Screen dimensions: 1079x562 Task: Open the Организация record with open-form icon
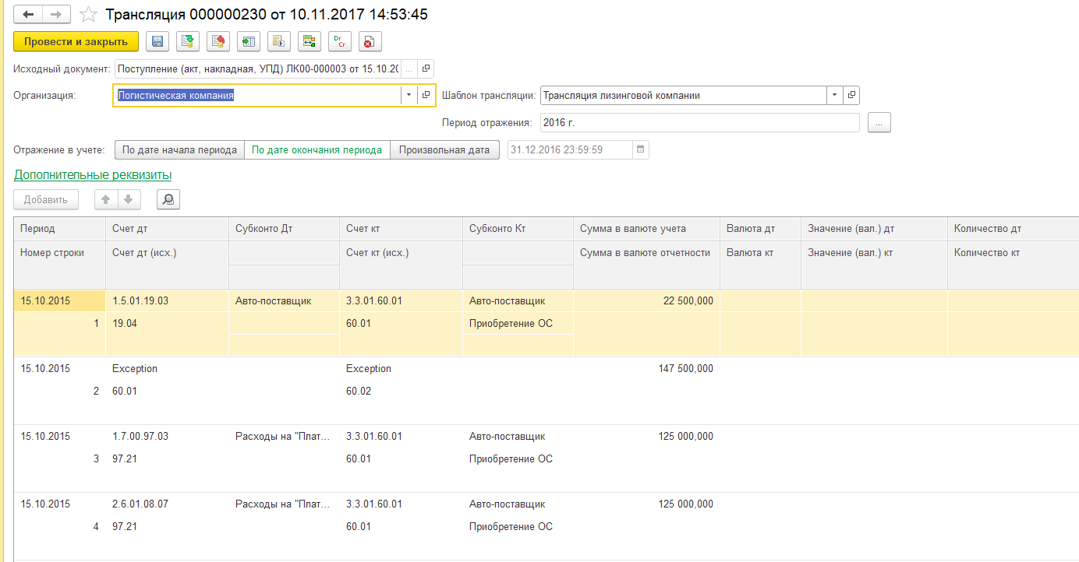(426, 95)
